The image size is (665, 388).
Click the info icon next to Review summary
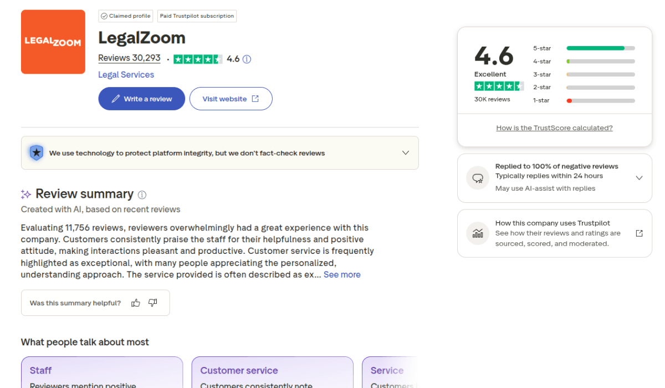coord(142,195)
